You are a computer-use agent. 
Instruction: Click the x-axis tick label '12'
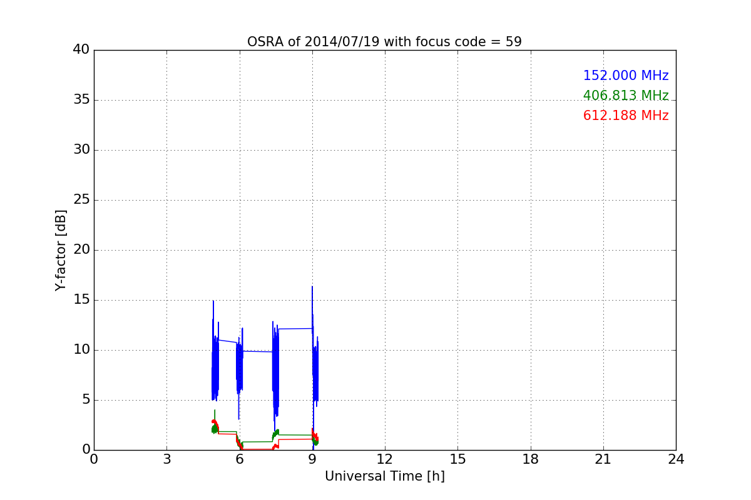pyautogui.click(x=385, y=459)
